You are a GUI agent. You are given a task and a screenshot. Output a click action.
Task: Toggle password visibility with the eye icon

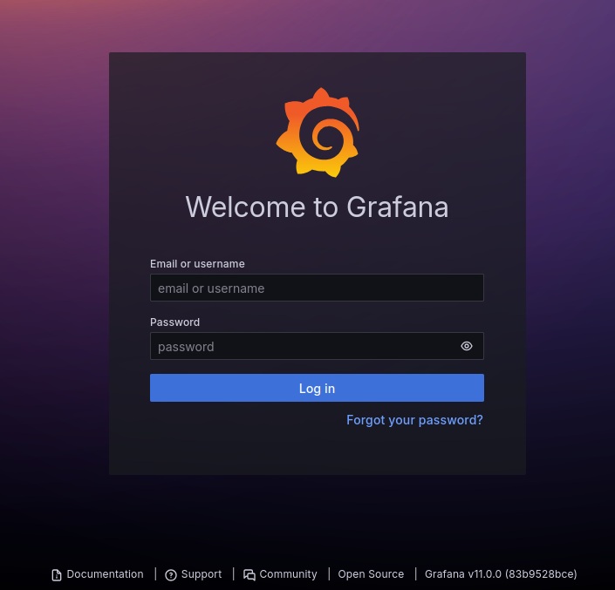tap(467, 346)
